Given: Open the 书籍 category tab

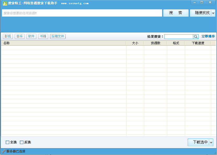Looking at the screenshot, I should pos(43,36).
